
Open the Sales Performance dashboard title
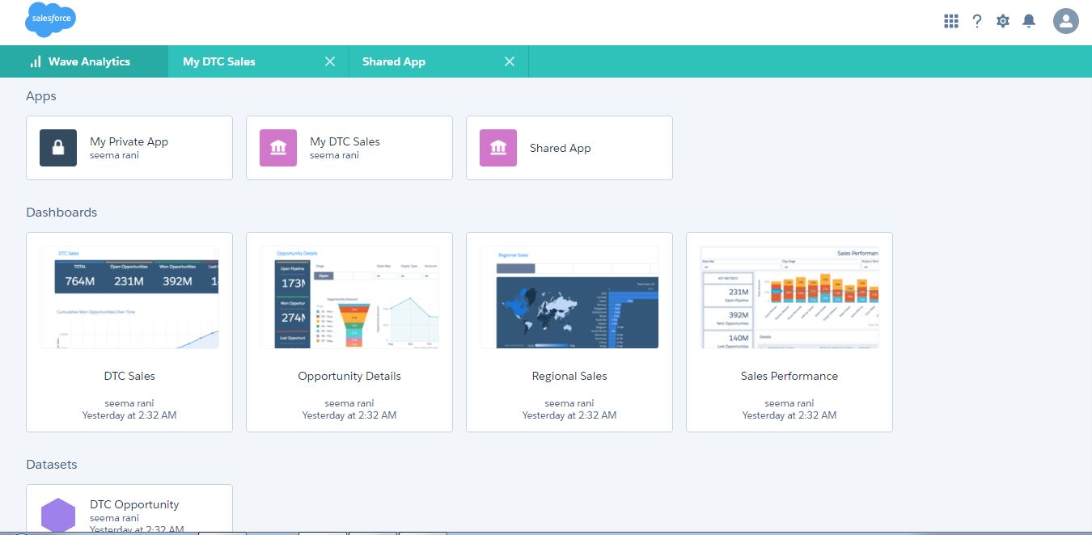789,376
